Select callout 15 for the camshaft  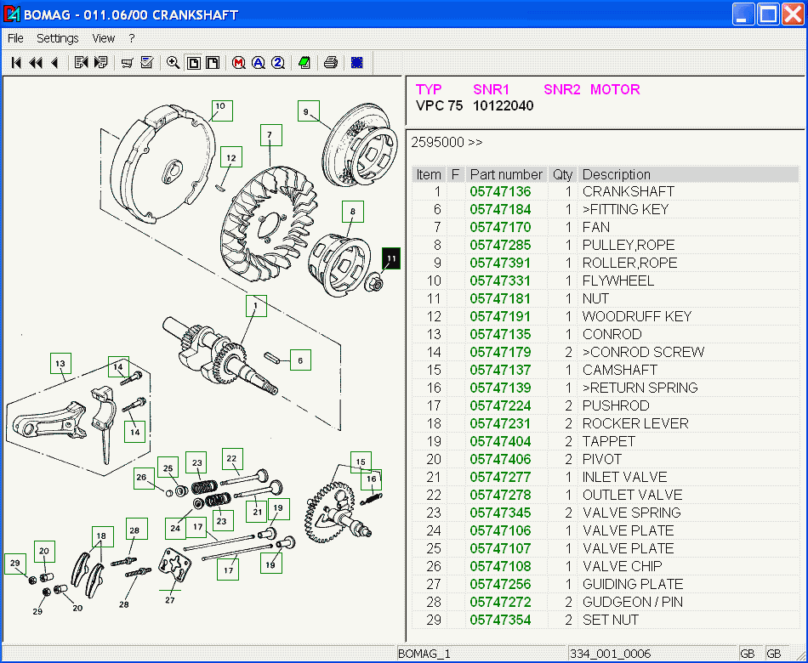pyautogui.click(x=361, y=462)
